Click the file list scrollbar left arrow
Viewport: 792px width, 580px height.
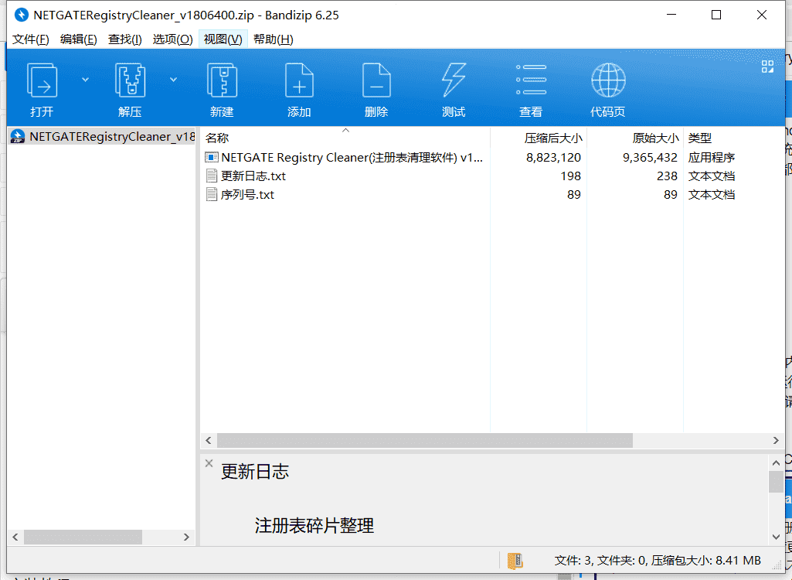[209, 441]
